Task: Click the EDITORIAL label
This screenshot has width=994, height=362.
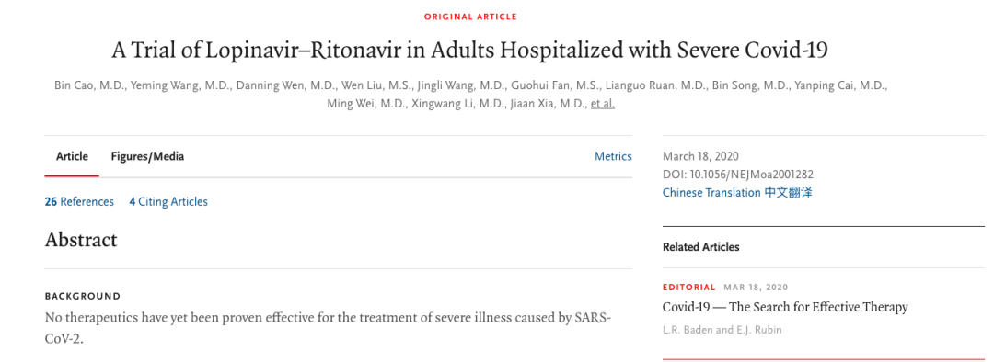Action: click(689, 288)
